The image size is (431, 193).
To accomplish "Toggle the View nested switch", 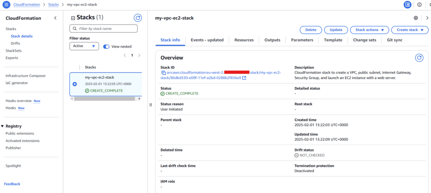I will 106,47.
